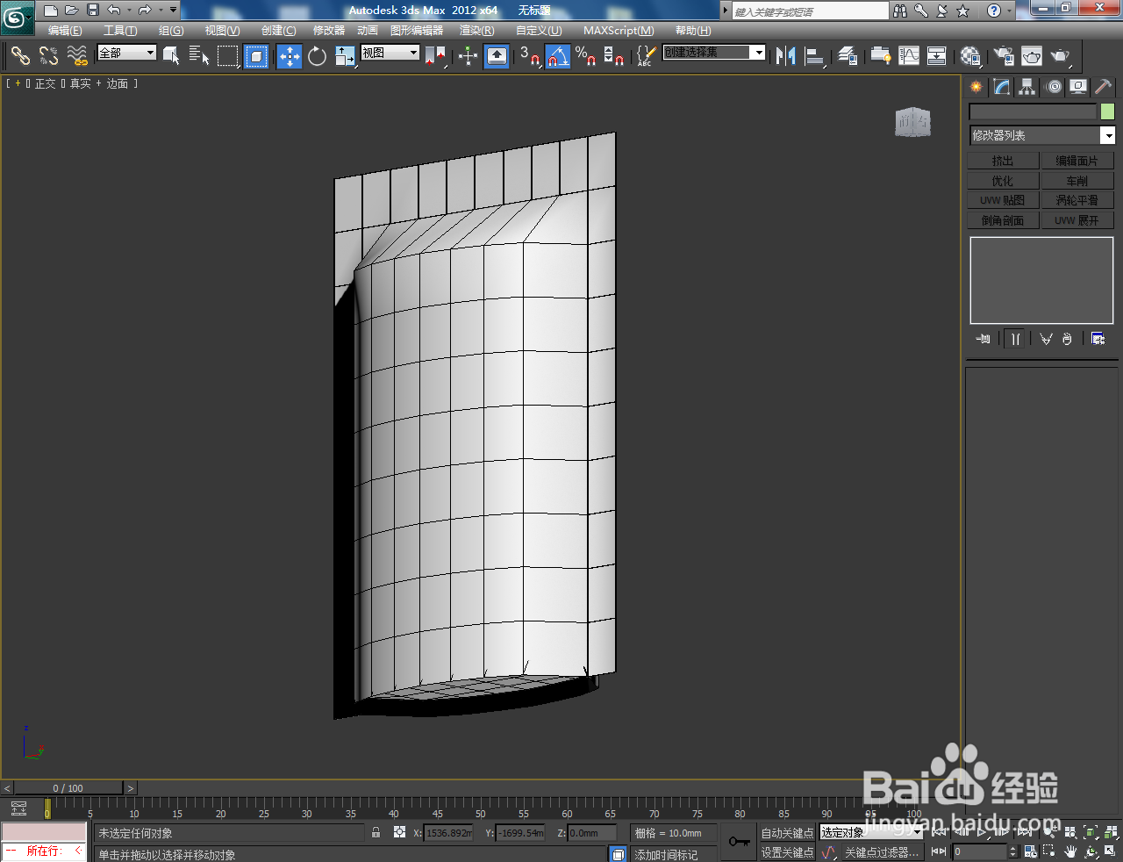Open 选定对象 key mode dropdown

coord(870,832)
